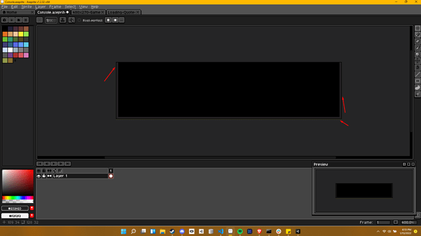Click the brush type button in context bar
Viewport: 421px width, 236px height.
click(x=40, y=20)
